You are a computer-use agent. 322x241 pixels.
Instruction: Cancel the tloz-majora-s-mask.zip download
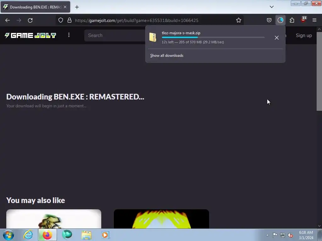[x=277, y=38]
